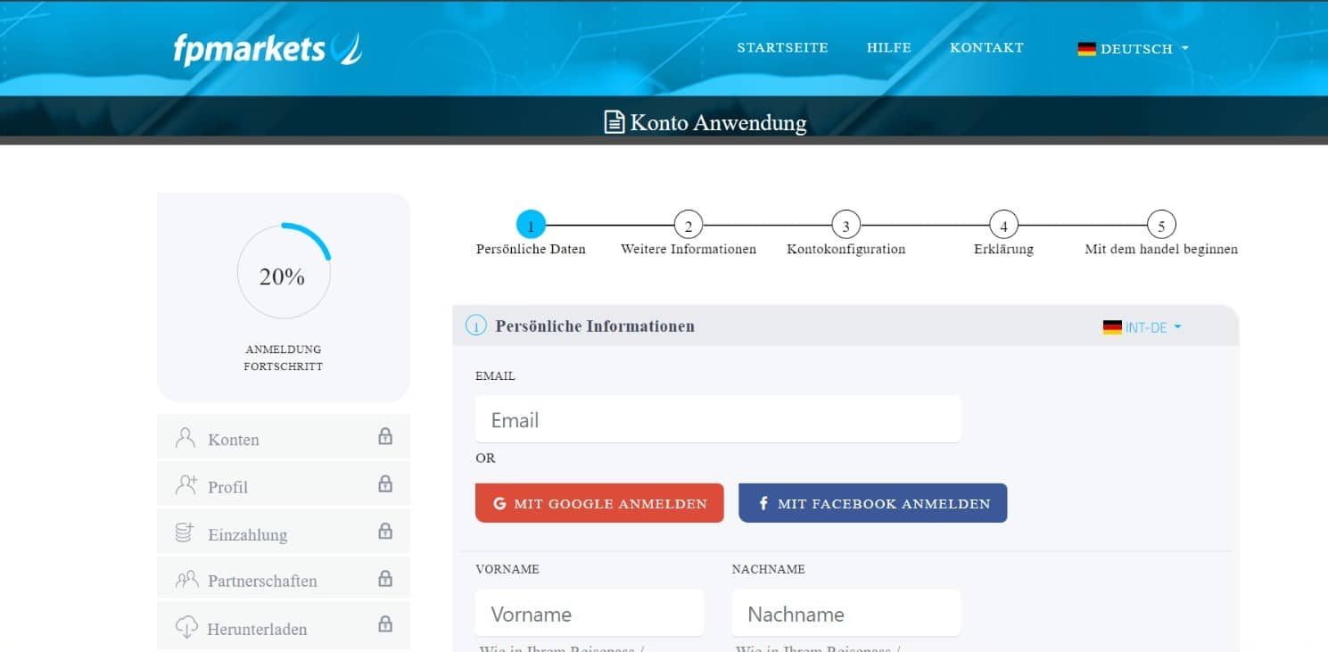The width and height of the screenshot is (1328, 652).
Task: Open the Partnerschaften sidebar item
Action: tap(284, 579)
